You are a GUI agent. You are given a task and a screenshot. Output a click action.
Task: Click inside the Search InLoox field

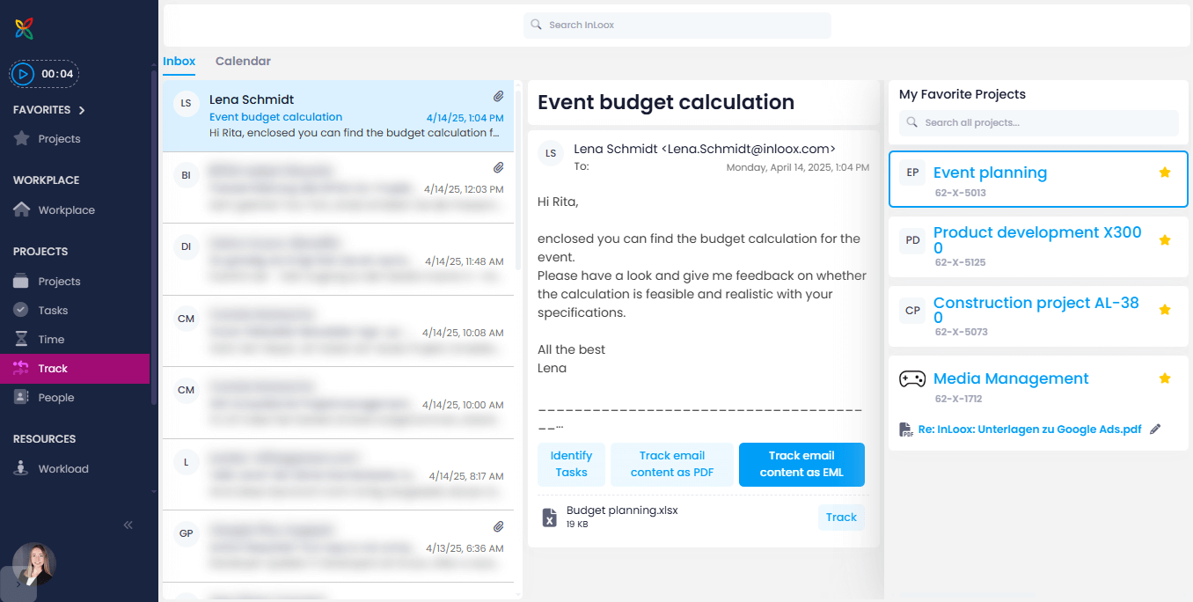tap(677, 25)
